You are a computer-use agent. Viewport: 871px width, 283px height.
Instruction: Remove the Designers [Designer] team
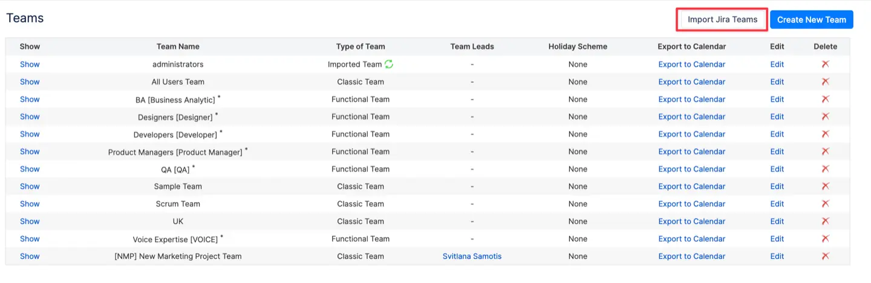825,116
